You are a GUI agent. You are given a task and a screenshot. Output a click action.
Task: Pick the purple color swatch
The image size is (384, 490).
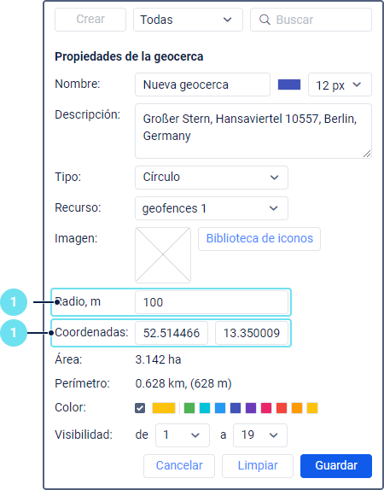pyautogui.click(x=251, y=408)
